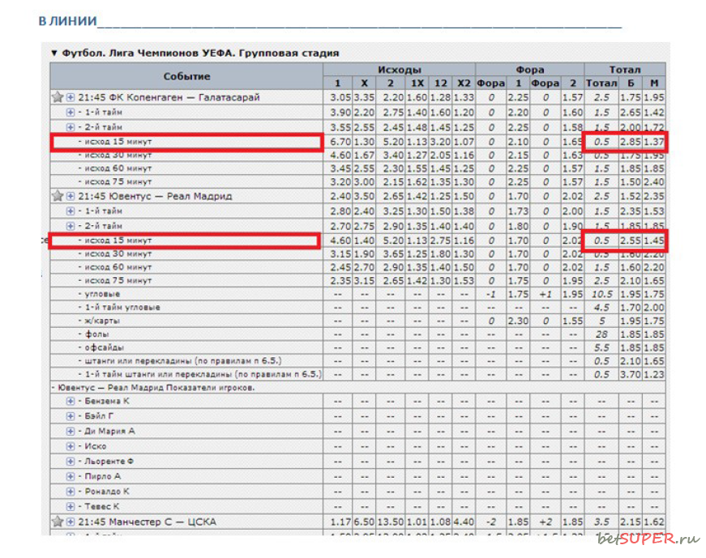This screenshot has width=706, height=558.
Task: Expand the Иско player row
Action: [x=71, y=446]
